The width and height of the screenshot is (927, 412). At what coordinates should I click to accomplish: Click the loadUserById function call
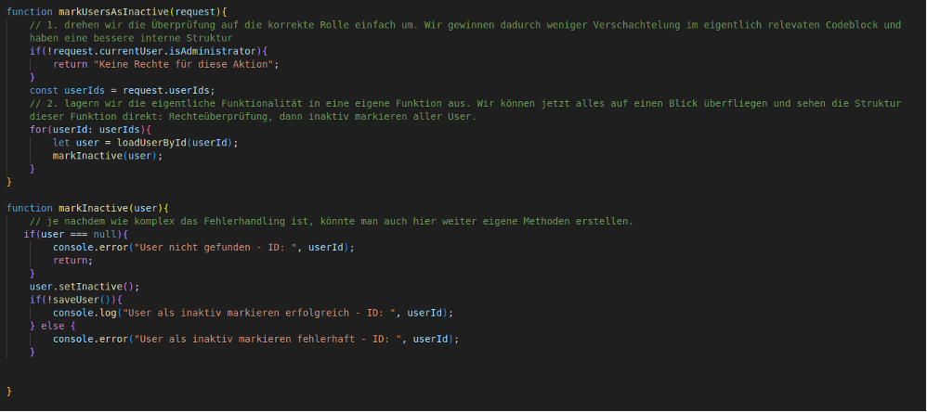pos(149,143)
